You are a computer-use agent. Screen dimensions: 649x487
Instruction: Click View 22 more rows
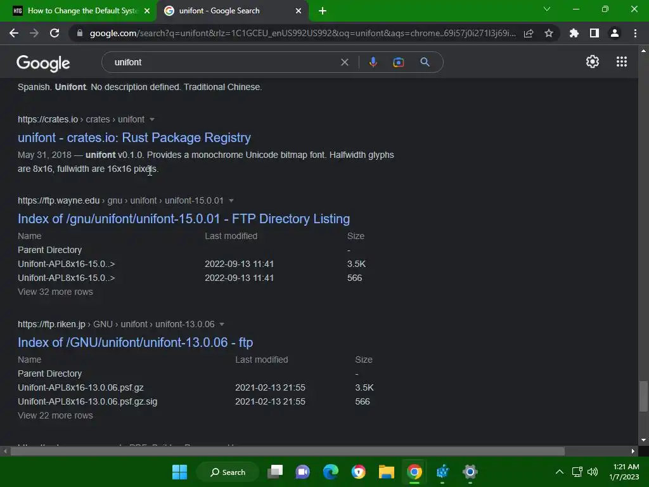tap(56, 415)
